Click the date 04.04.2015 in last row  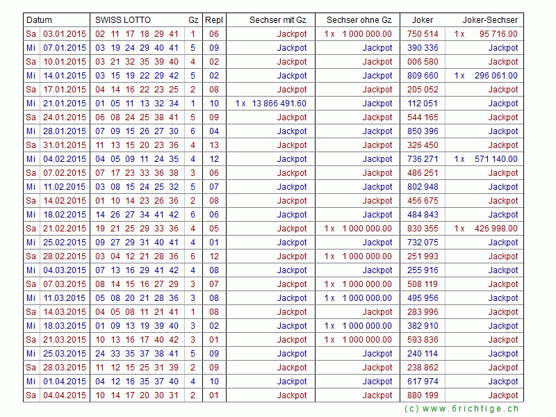[65, 395]
